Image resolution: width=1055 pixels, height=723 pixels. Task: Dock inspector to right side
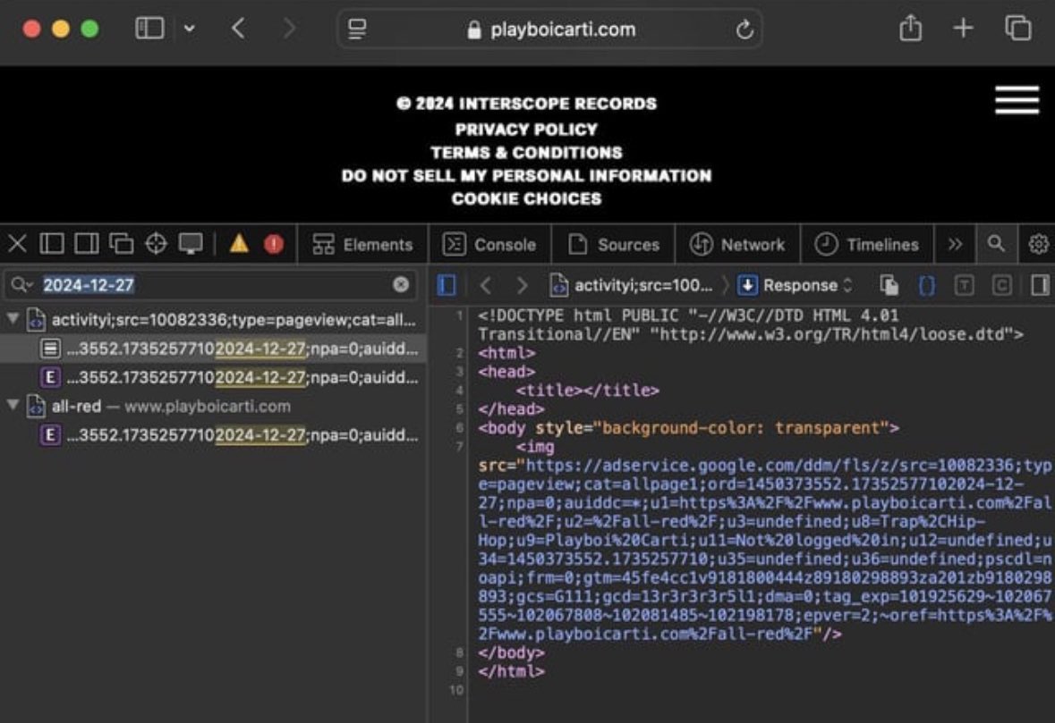[87, 244]
